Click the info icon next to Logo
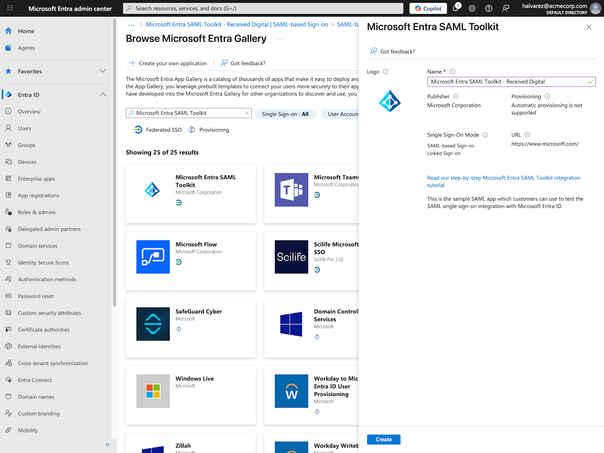This screenshot has height=453, width=604. [385, 72]
